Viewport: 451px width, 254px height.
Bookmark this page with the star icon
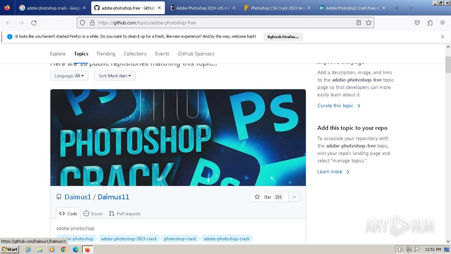pyautogui.click(x=369, y=23)
